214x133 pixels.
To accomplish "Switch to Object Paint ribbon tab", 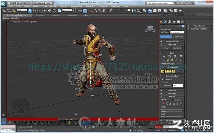I will pos(72,15).
